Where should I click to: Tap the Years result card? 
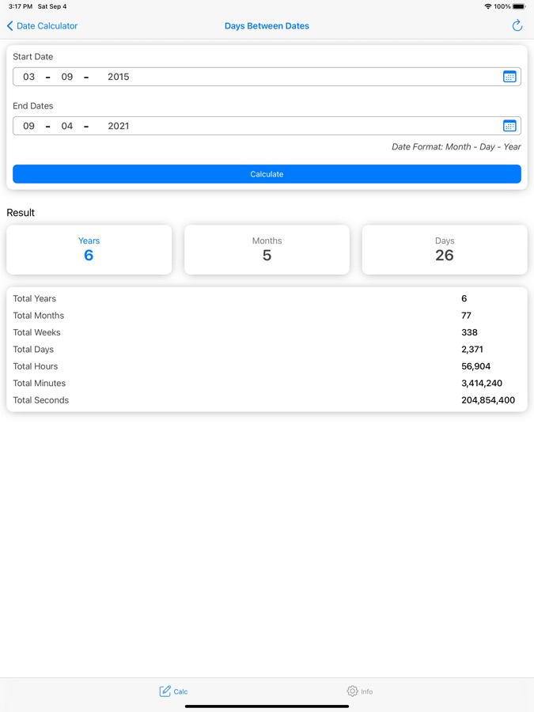89,249
